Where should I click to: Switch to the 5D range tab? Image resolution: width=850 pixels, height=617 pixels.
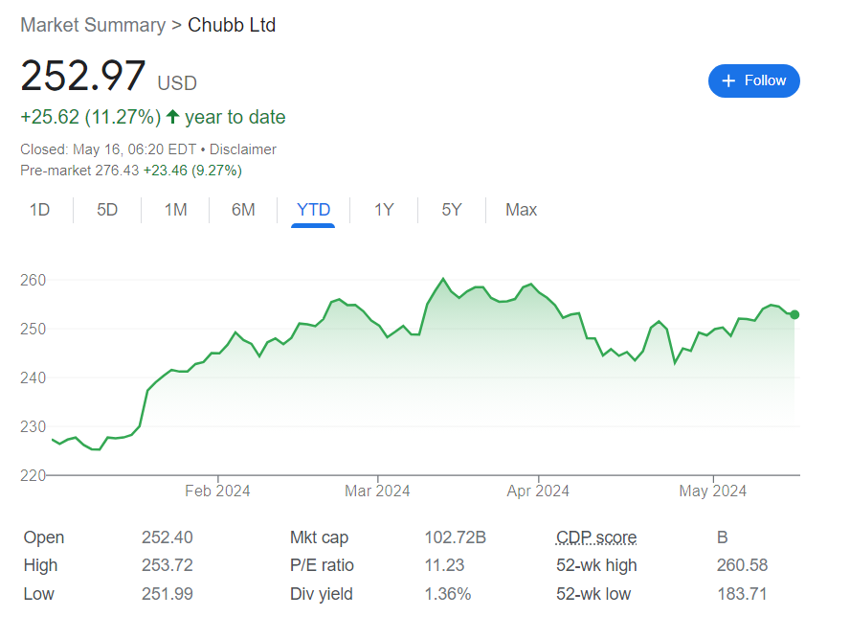click(107, 210)
